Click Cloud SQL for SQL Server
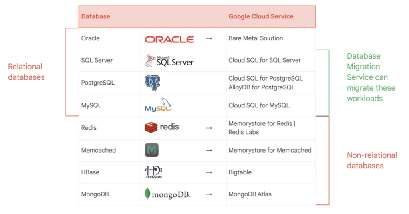The height and width of the screenshot is (214, 409). tap(264, 60)
